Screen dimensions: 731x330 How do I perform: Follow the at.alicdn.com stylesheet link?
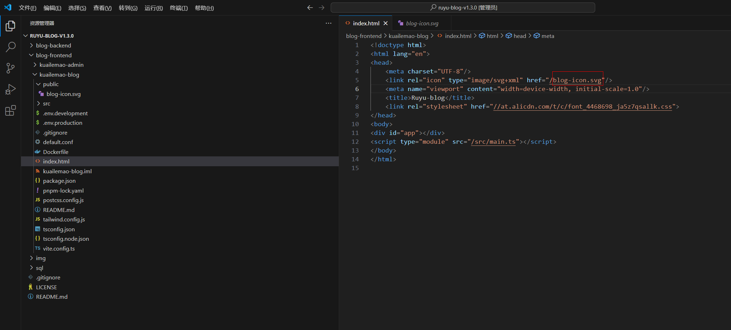[x=583, y=106]
